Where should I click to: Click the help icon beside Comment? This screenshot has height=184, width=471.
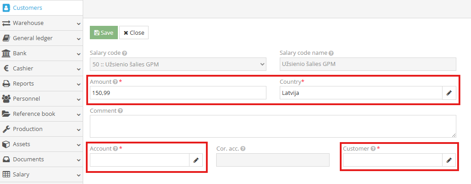coord(120,110)
